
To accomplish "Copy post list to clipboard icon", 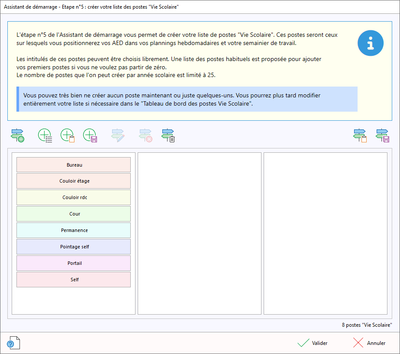I will (x=360, y=135).
